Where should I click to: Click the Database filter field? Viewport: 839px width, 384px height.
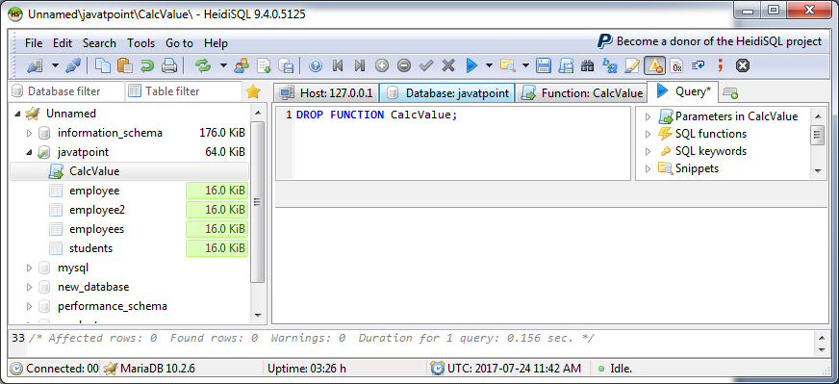tap(66, 91)
